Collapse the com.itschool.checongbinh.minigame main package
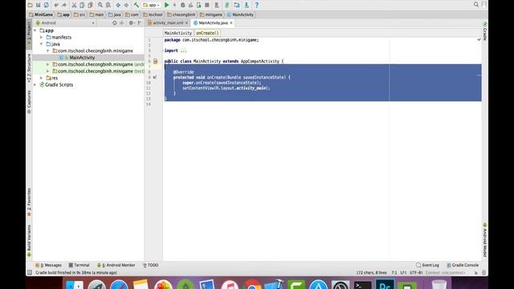 pyautogui.click(x=48, y=51)
